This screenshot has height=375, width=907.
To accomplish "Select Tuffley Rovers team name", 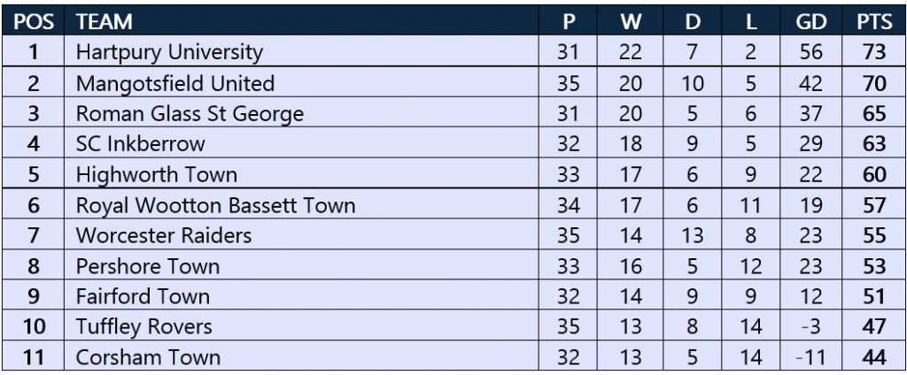I will click(x=144, y=328).
